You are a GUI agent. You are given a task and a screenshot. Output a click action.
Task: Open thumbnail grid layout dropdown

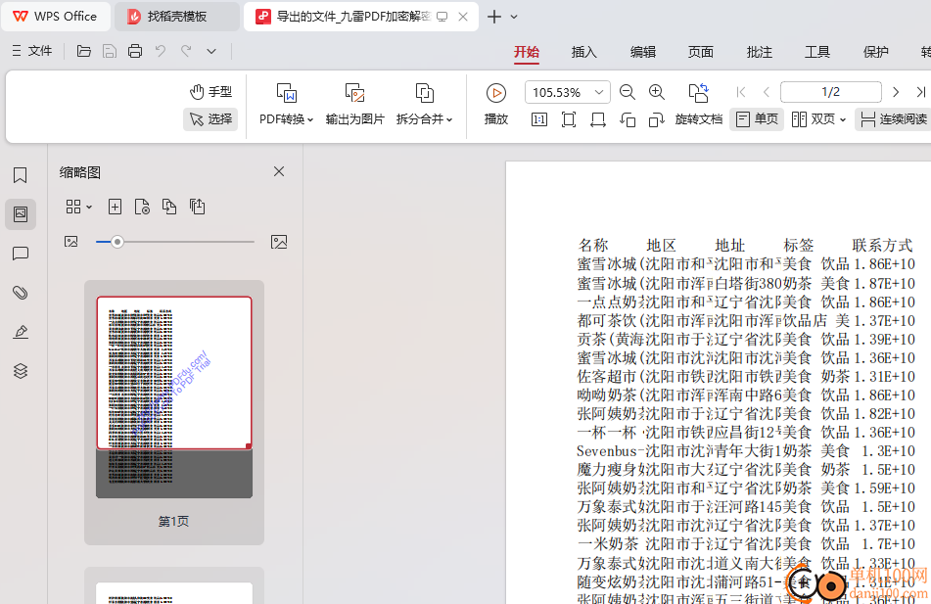click(x=79, y=207)
